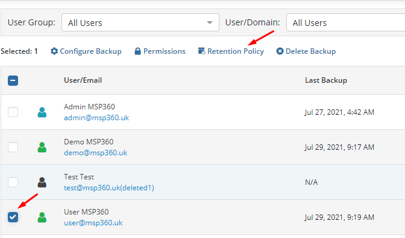Uncheck the User MSP360 row checkbox
This screenshot has width=405, height=238.
point(13,217)
